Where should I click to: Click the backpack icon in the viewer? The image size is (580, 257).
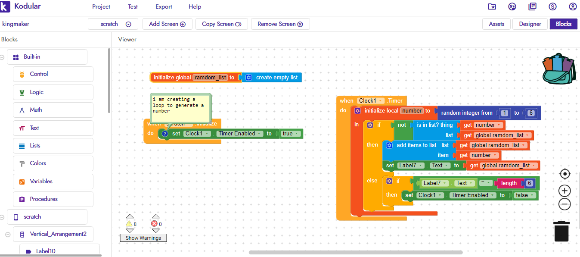(559, 68)
